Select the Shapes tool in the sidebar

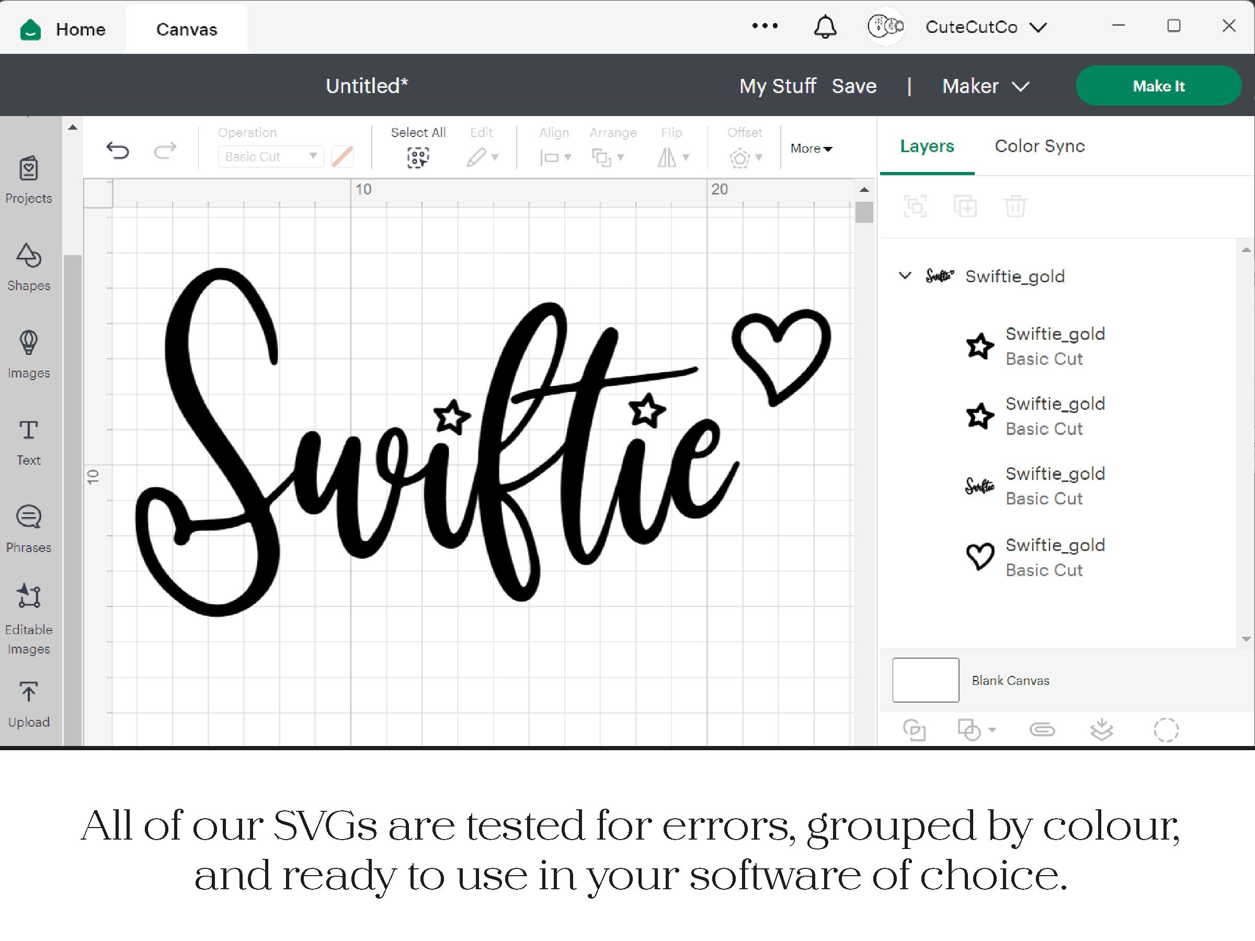point(28,267)
